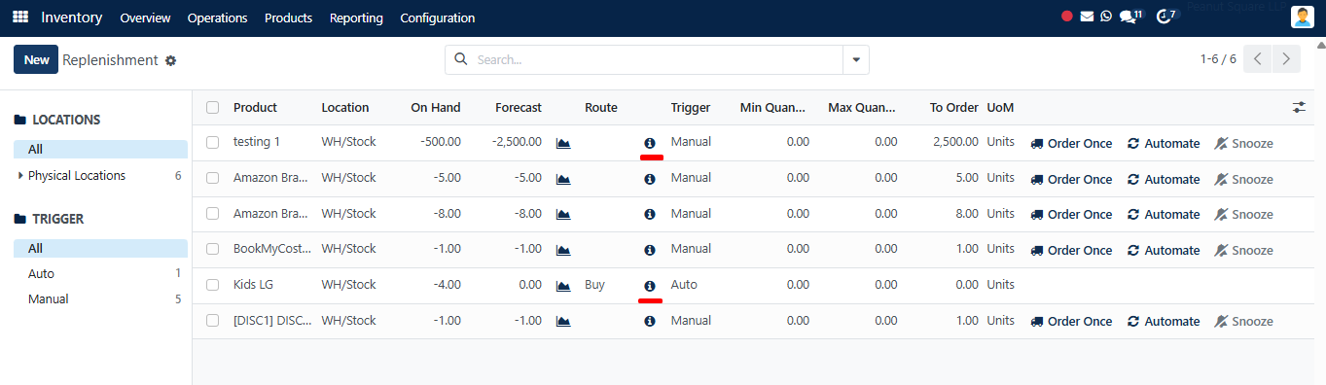This screenshot has width=1326, height=385.
Task: Open the apps grid menu icon
Action: tap(20, 17)
